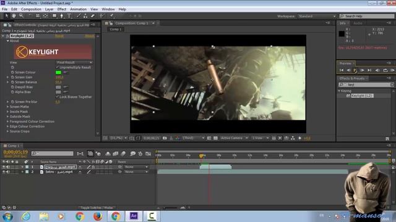396x222 pixels.
Task: Select the Eraser tool
Action: pyautogui.click(x=93, y=16)
